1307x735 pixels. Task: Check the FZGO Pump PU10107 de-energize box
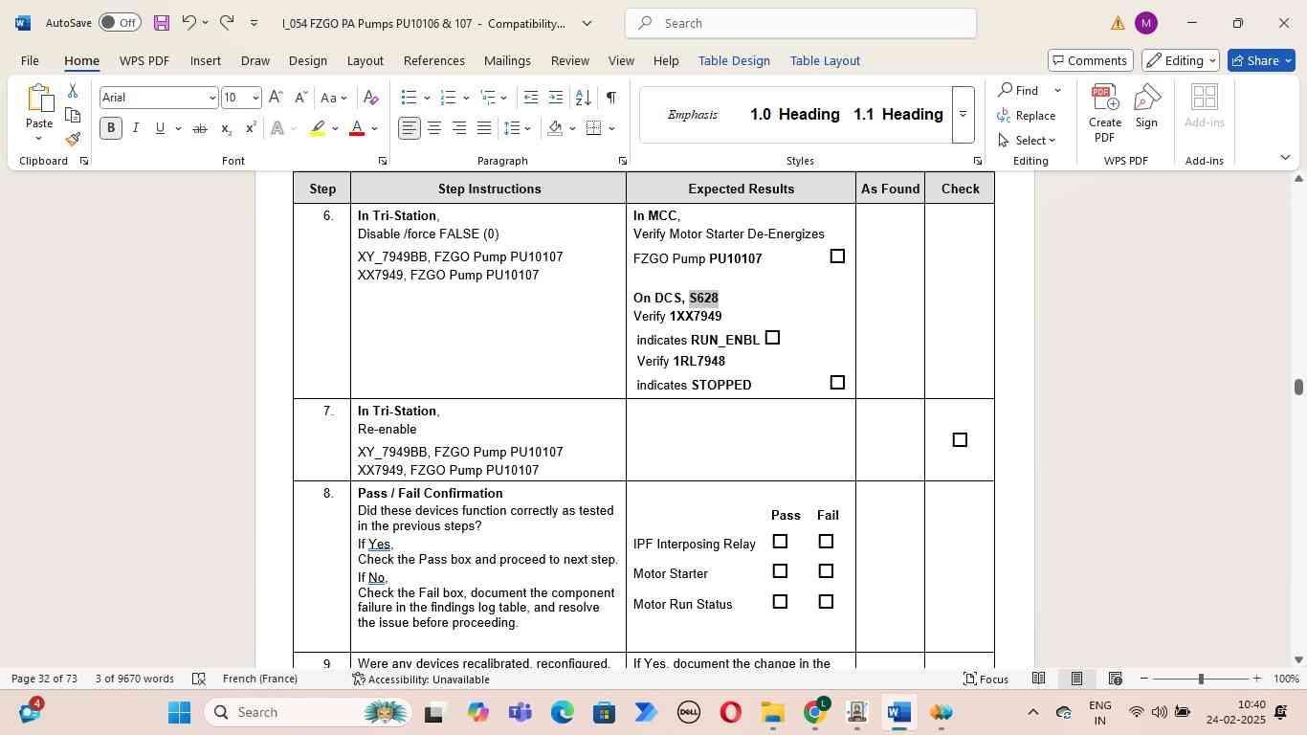point(837,256)
